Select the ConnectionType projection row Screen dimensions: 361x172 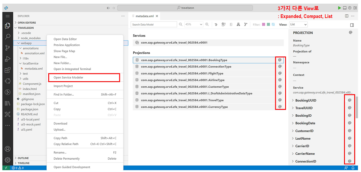click(208, 67)
